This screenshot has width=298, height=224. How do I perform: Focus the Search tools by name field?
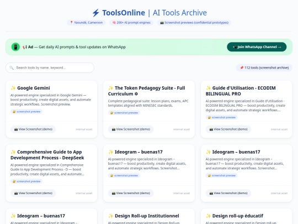coord(50,68)
